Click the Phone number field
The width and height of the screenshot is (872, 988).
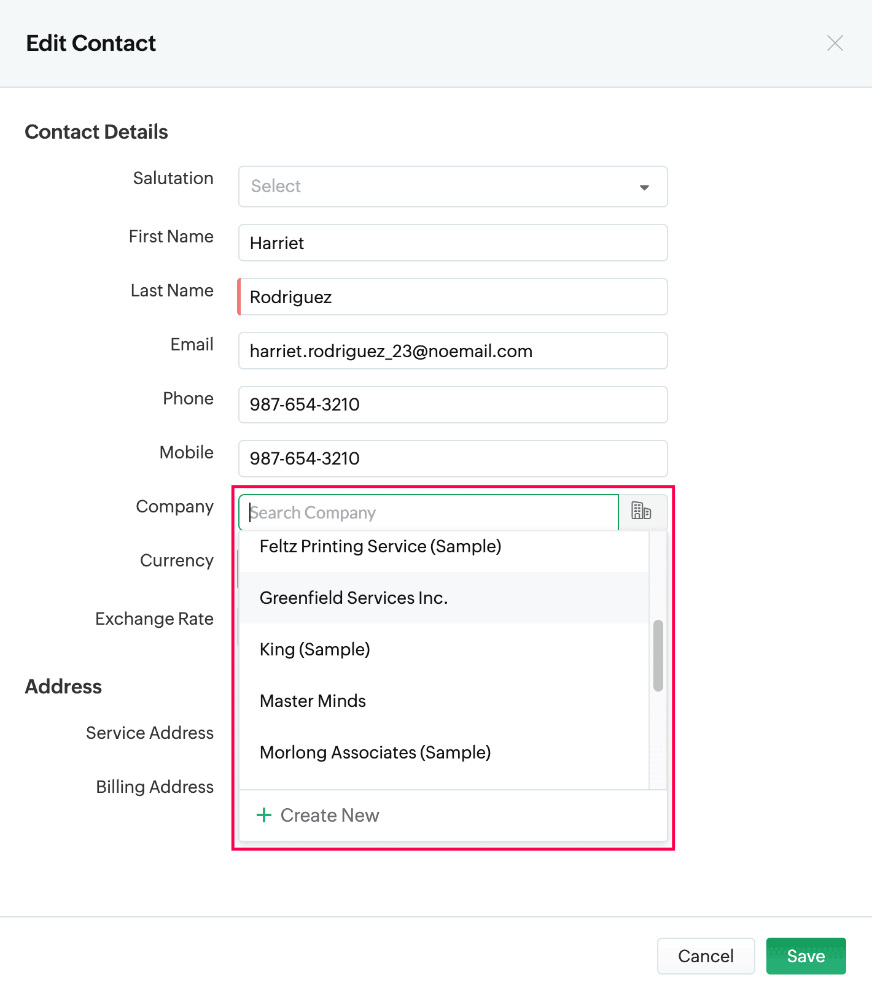(453, 405)
